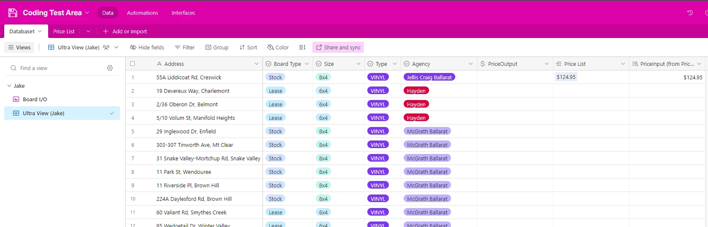Click the VINYL tag for 11 Park St, Wendouree
Image resolution: width=708 pixels, height=227 pixels.
point(378,172)
